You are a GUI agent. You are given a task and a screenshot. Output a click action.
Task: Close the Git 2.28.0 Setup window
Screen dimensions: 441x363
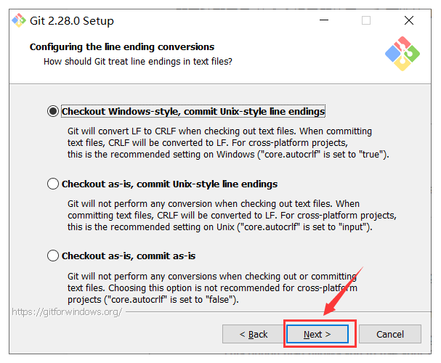[408, 20]
